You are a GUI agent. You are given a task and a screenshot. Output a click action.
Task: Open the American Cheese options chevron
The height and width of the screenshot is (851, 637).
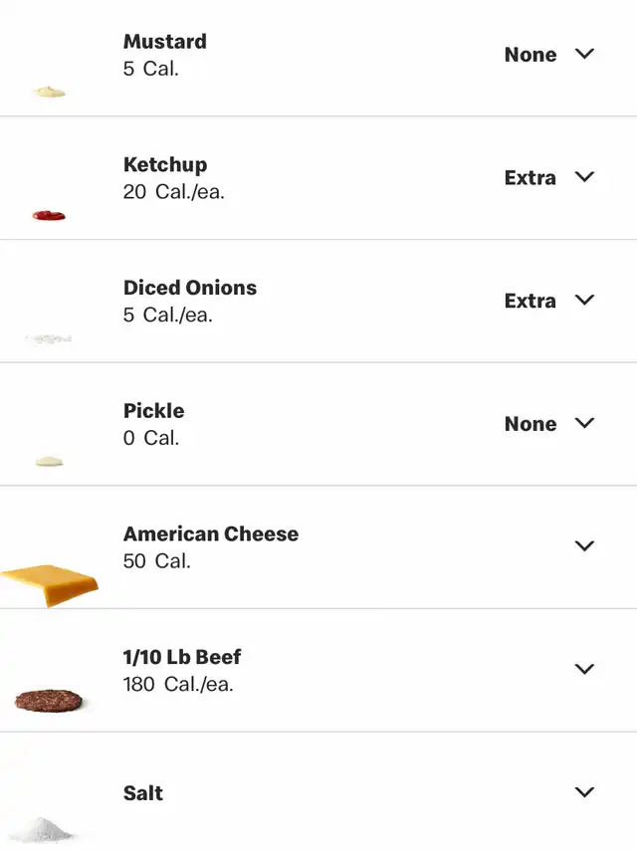click(x=584, y=546)
